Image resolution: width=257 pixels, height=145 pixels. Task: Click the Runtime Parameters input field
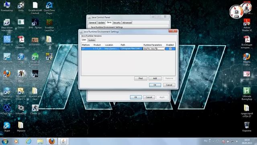coord(153,49)
